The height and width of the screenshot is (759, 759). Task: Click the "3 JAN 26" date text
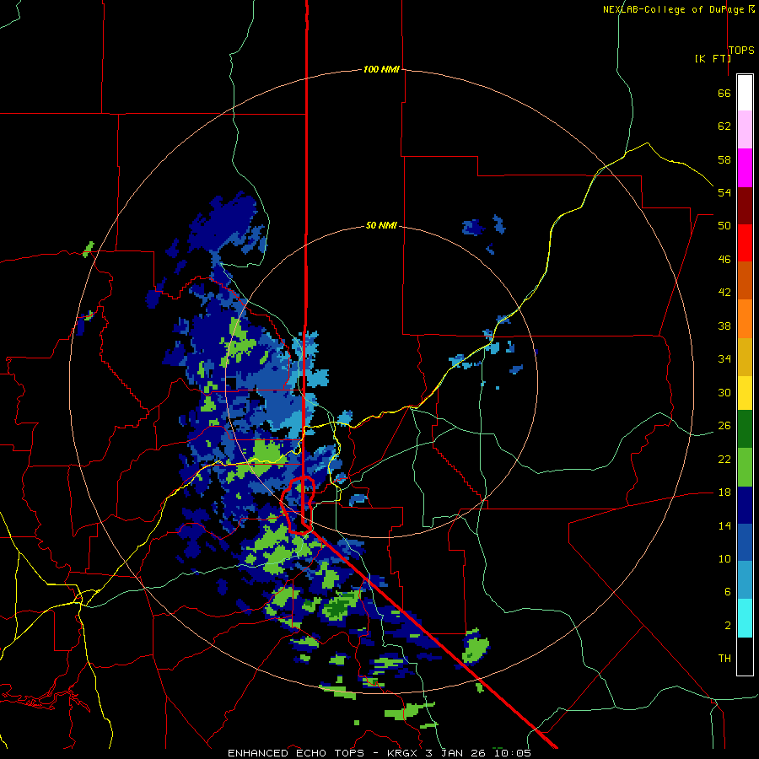pyautogui.click(x=456, y=753)
